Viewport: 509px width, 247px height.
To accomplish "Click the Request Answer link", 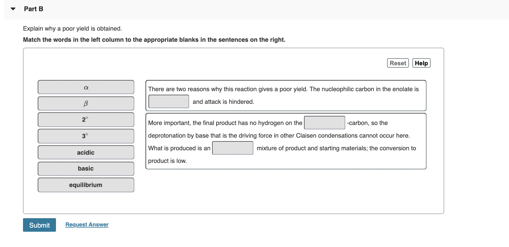I will [x=87, y=225].
